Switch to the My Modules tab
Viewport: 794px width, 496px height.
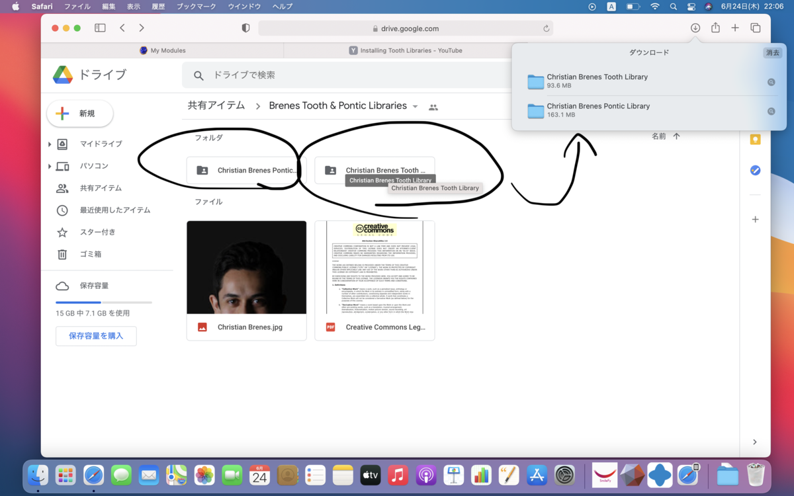163,50
